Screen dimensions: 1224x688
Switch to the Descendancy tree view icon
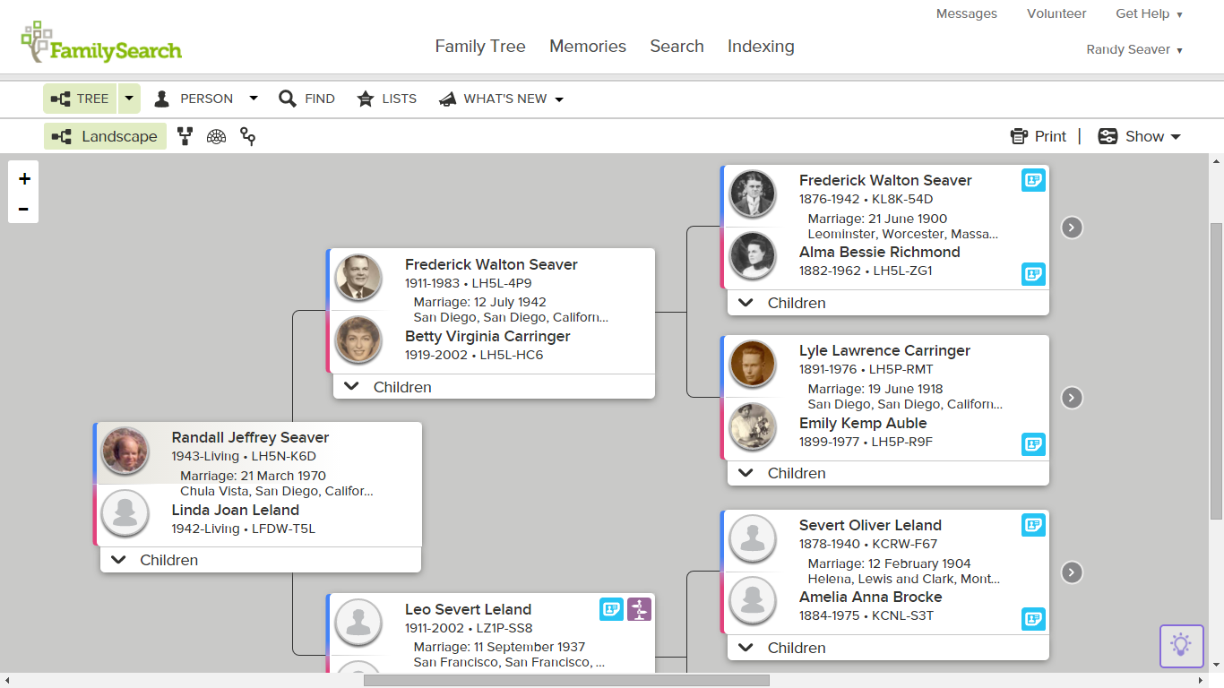185,136
